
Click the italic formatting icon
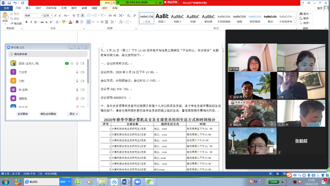click(31, 22)
